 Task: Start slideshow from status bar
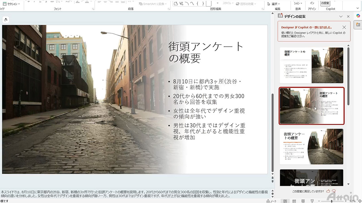pyautogui.click(x=312, y=201)
